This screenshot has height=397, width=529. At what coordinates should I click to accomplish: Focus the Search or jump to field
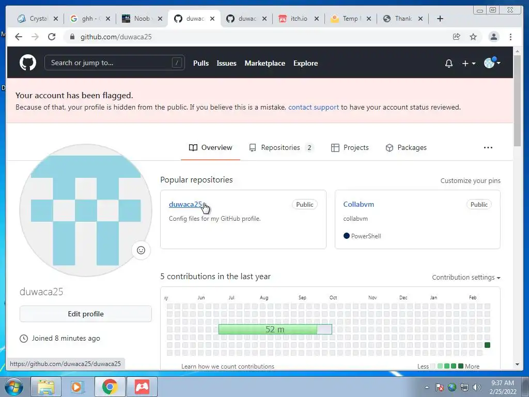tap(114, 63)
